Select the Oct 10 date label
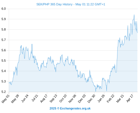This screenshot has width=140, height=113. pyautogui.click(x=63, y=98)
